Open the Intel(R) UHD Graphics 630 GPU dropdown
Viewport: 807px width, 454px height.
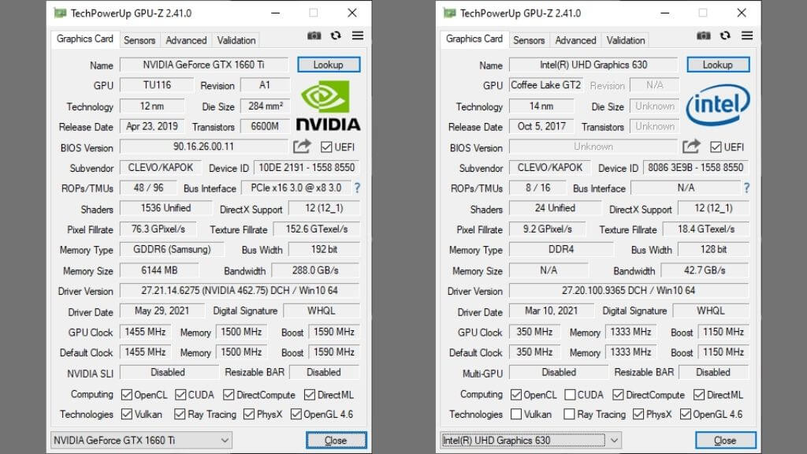tap(530, 440)
